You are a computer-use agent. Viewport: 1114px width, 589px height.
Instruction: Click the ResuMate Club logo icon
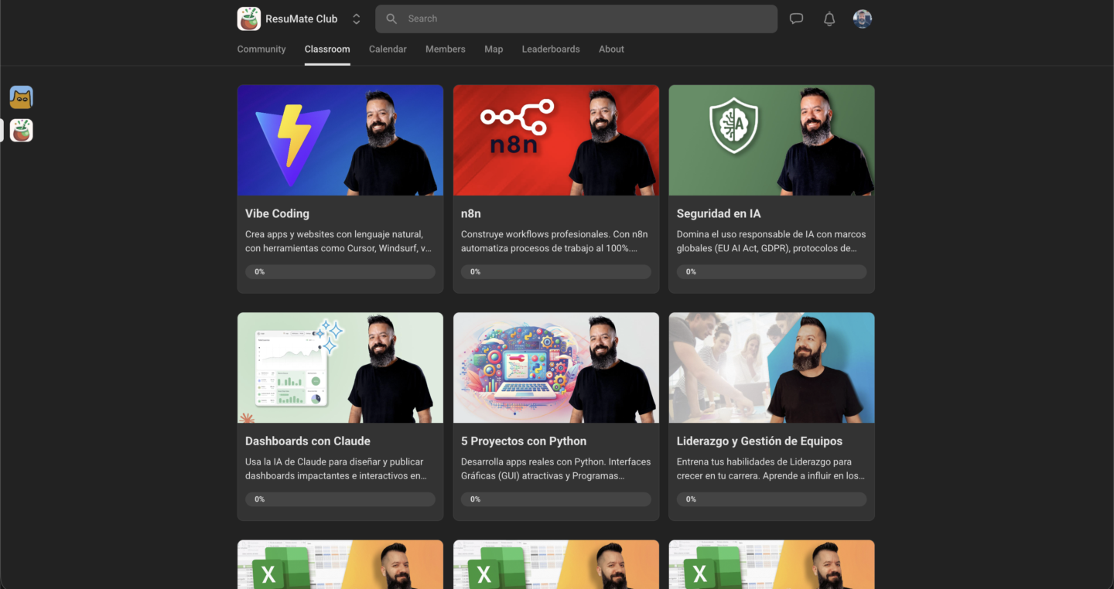point(249,19)
